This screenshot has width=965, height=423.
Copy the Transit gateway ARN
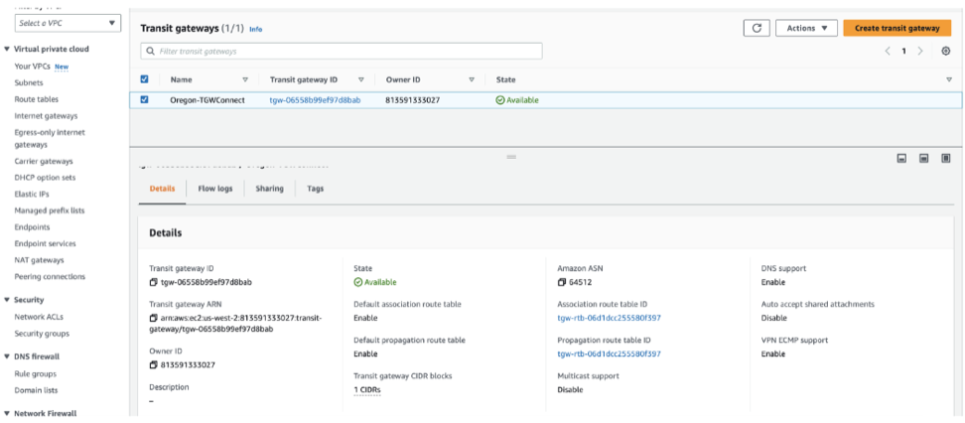pyautogui.click(x=154, y=318)
